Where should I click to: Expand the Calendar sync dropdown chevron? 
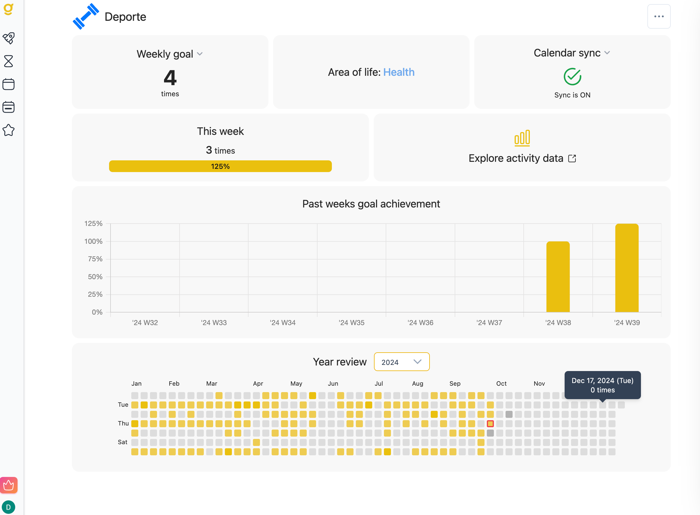coord(607,53)
